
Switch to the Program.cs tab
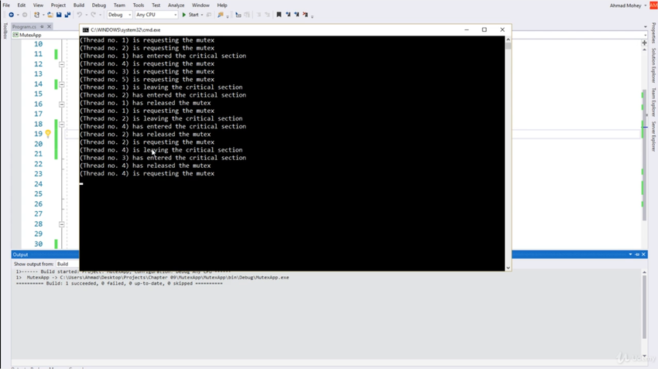(x=24, y=26)
